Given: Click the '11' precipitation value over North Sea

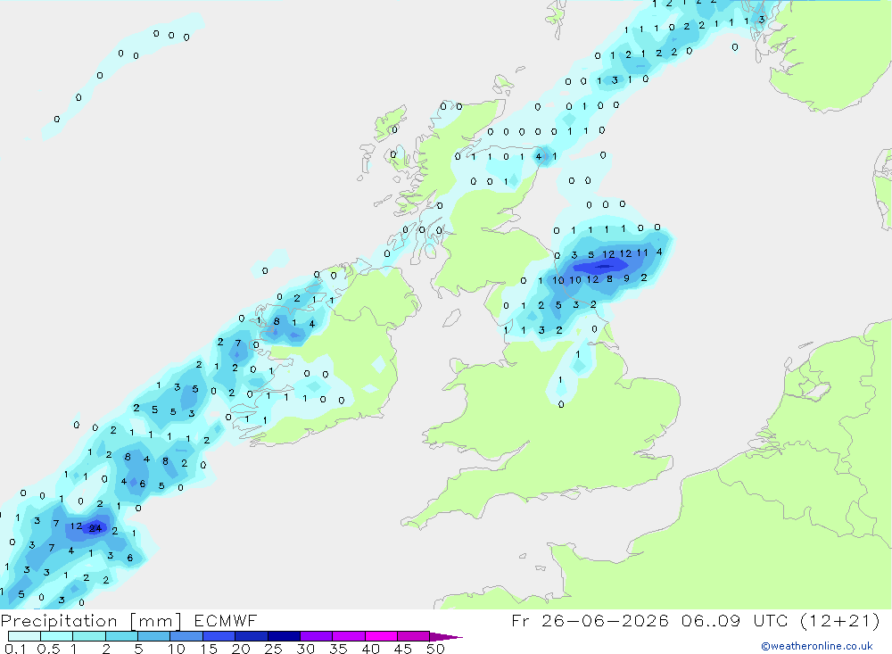Looking at the screenshot, I should click(642, 252).
